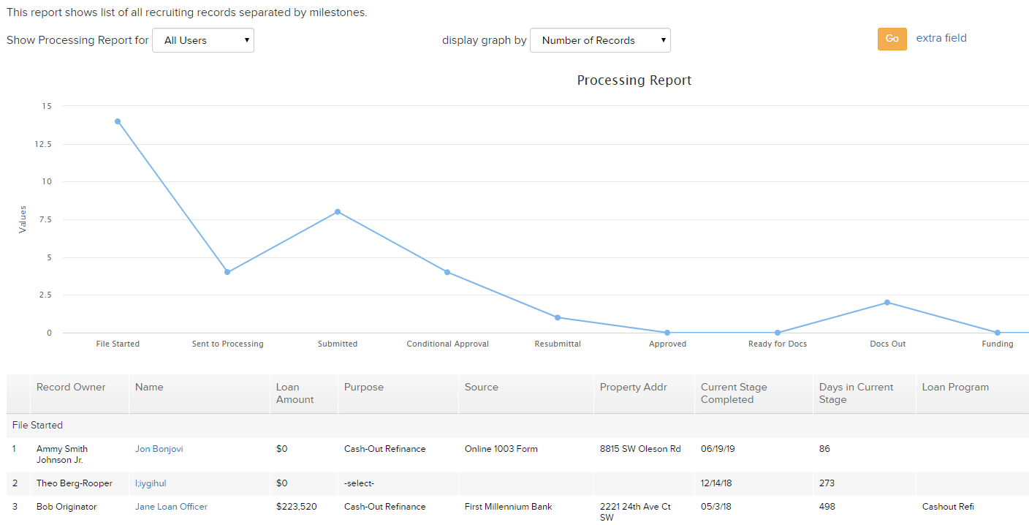Open the l;iygihul record link
The image size is (1029, 525).
(x=151, y=483)
